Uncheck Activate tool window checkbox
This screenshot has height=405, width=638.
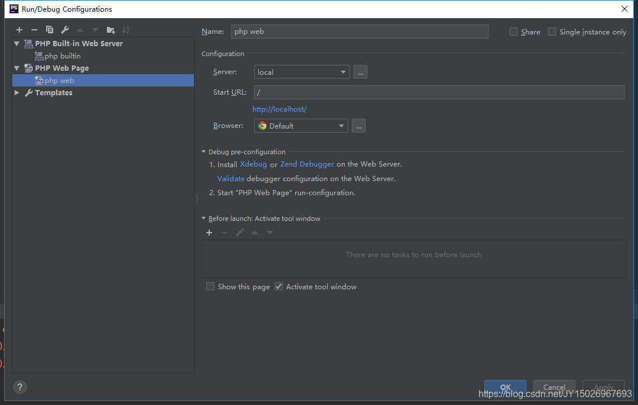[279, 286]
